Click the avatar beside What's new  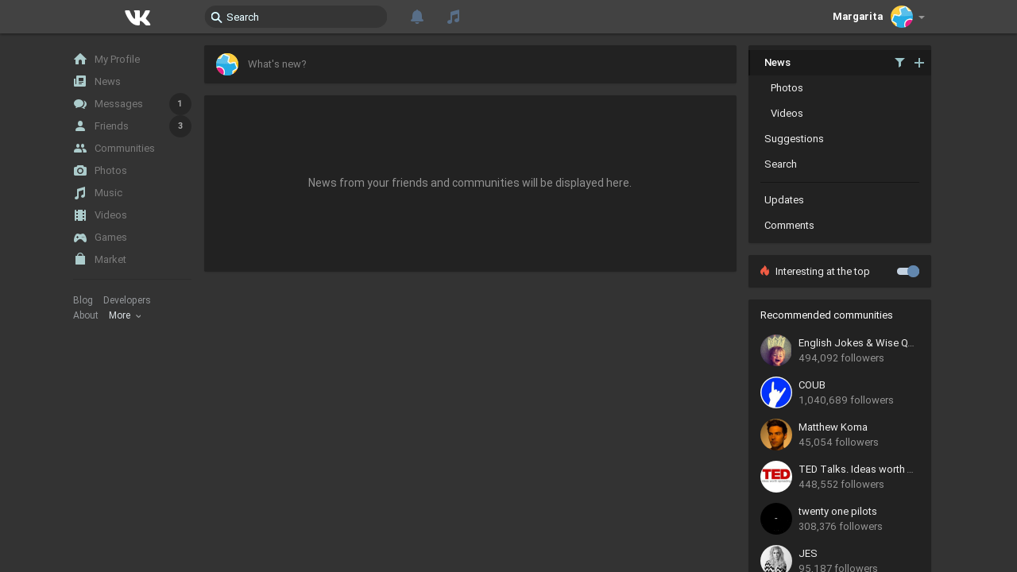(227, 64)
